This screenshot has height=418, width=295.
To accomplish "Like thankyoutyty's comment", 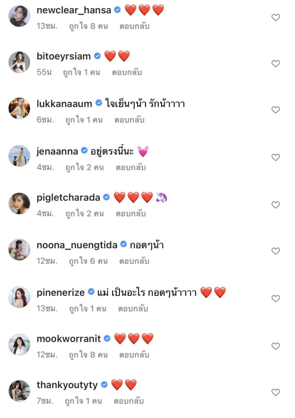I will 276,392.
